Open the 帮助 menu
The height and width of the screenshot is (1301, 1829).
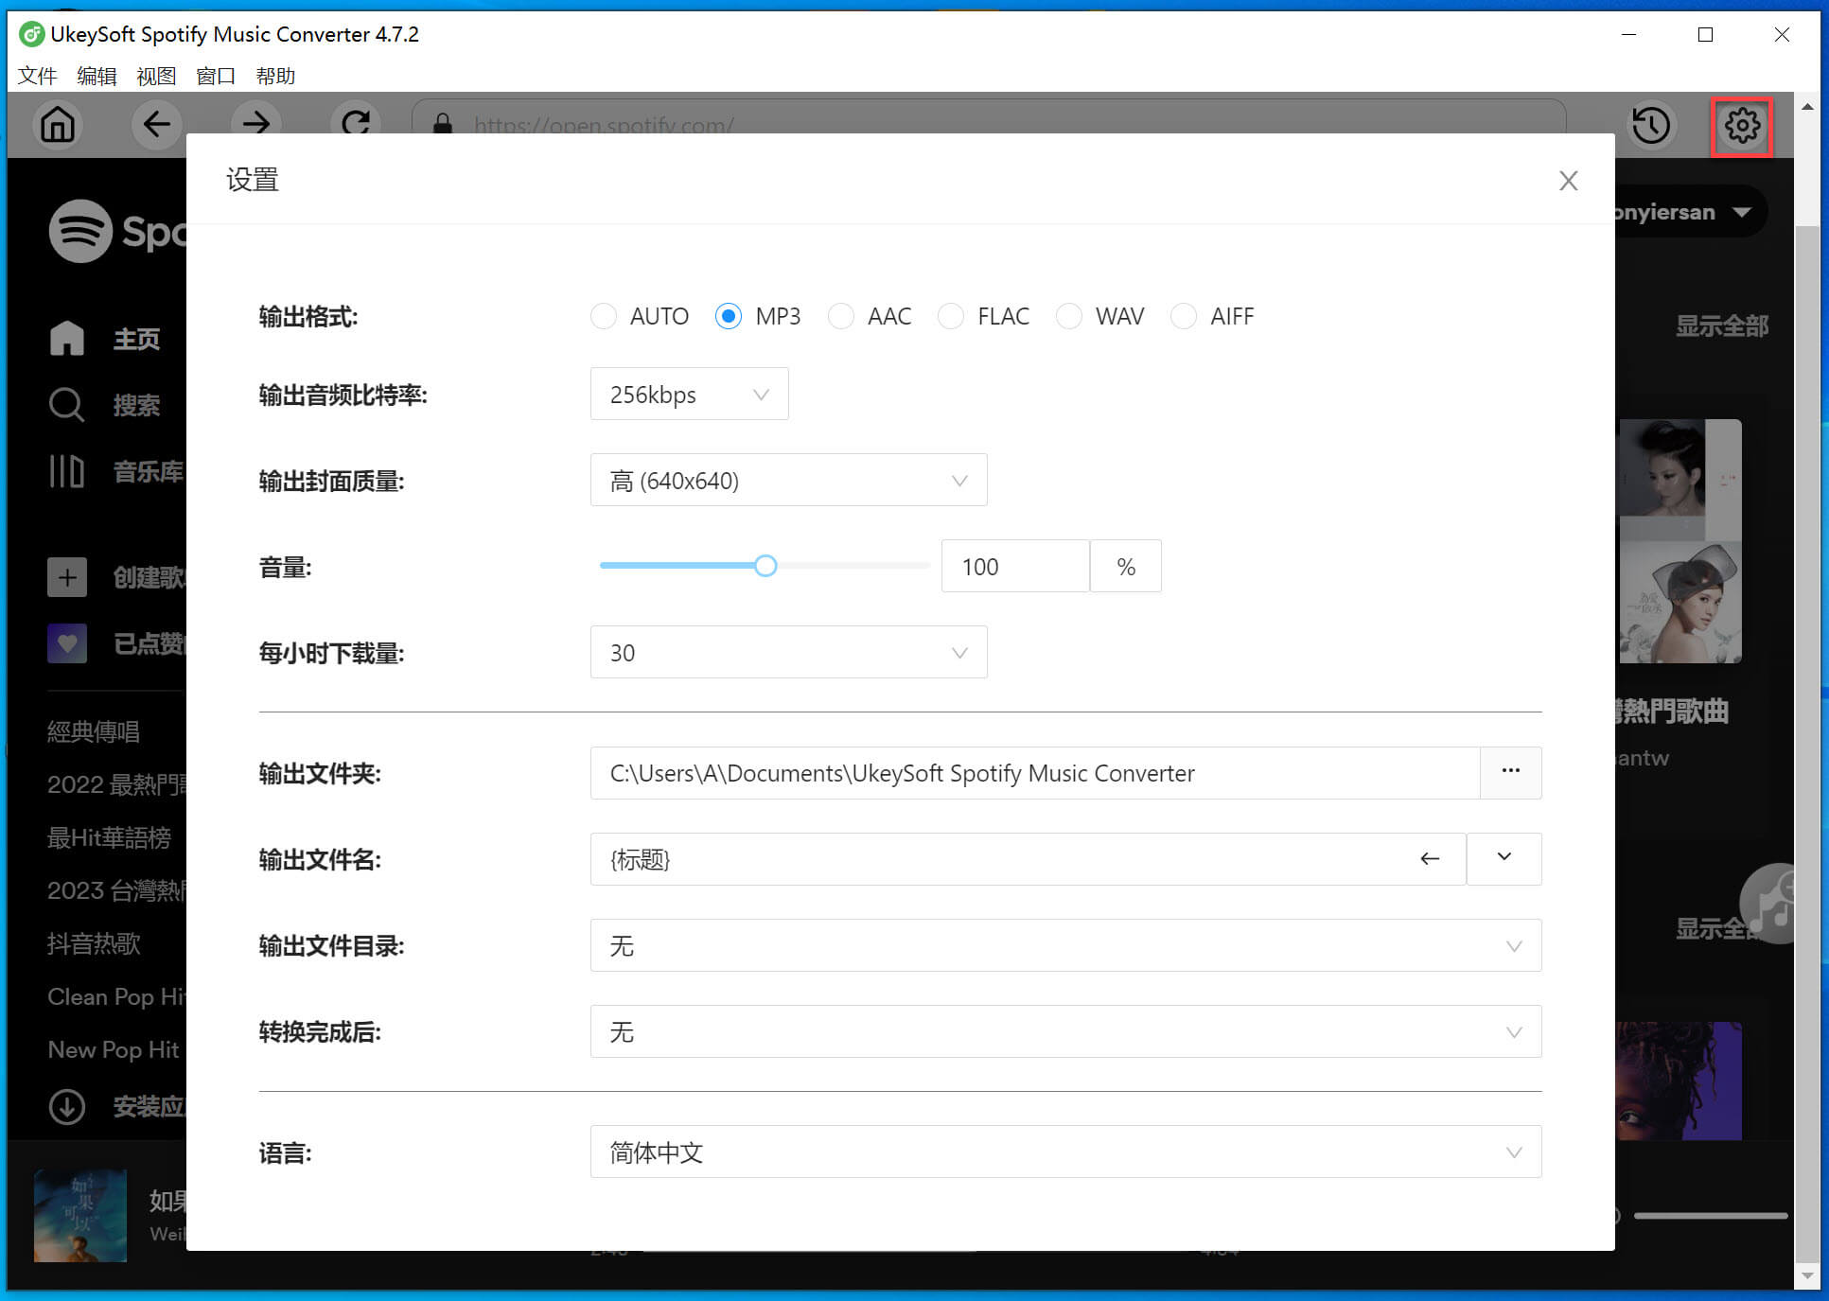point(275,76)
